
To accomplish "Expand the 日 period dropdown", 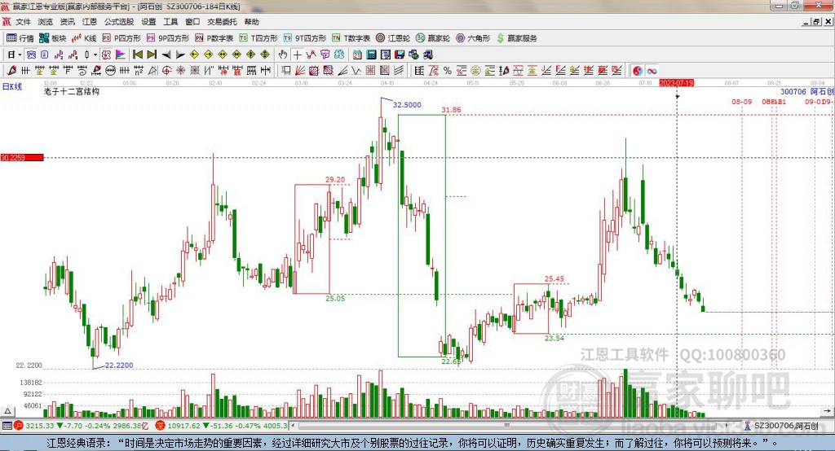I will pos(20,55).
